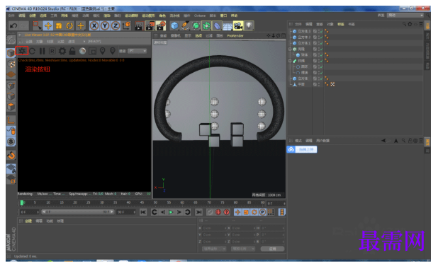Toggle the Live Viewer resolution lock

point(72,51)
